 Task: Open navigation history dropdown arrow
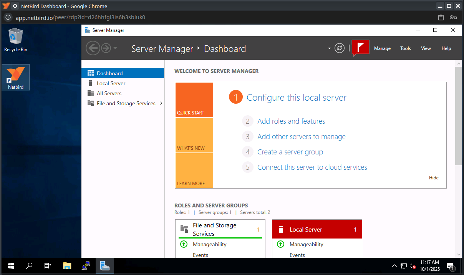[115, 48]
